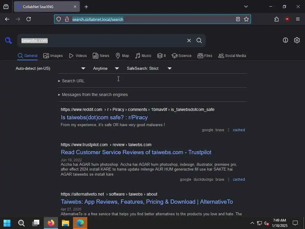
Task: Switch to the Science tab
Action: pyautogui.click(x=181, y=56)
